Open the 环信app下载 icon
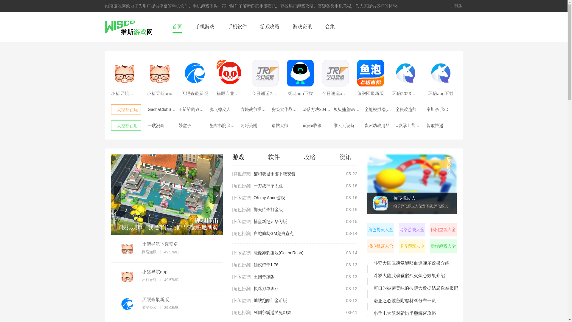The width and height of the screenshot is (572, 322). pyautogui.click(x=441, y=73)
